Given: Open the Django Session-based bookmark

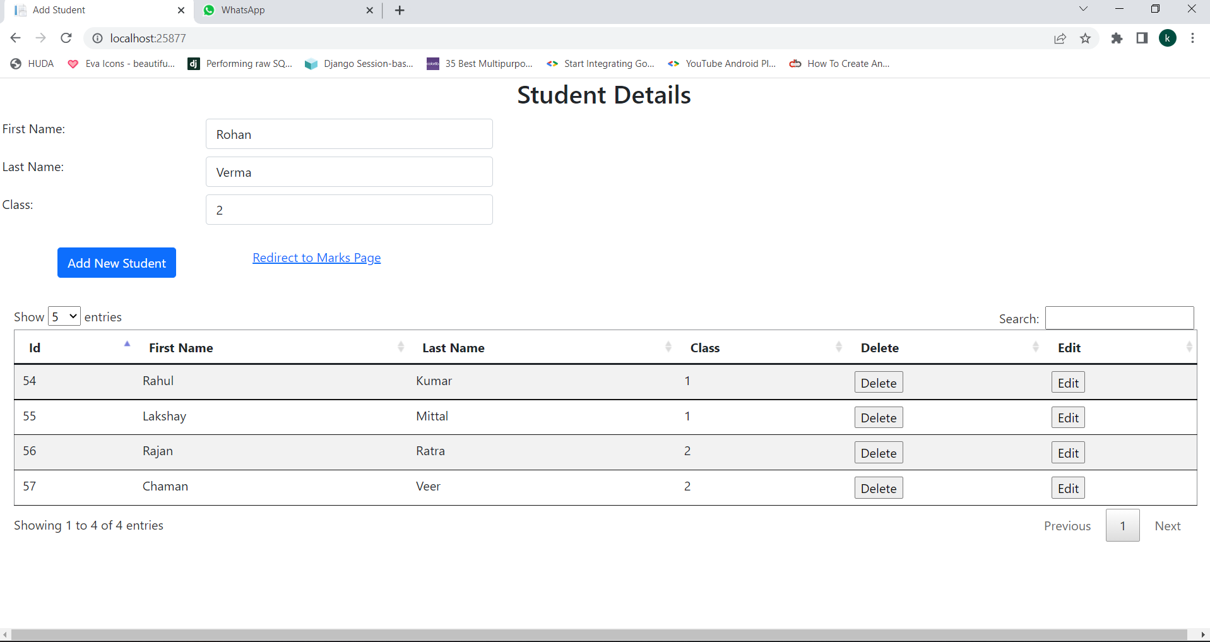Looking at the screenshot, I should [359, 64].
